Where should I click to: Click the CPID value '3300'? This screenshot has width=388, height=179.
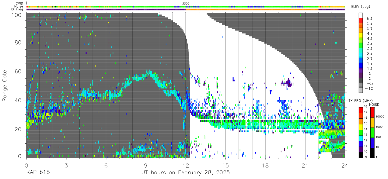click(186, 3)
